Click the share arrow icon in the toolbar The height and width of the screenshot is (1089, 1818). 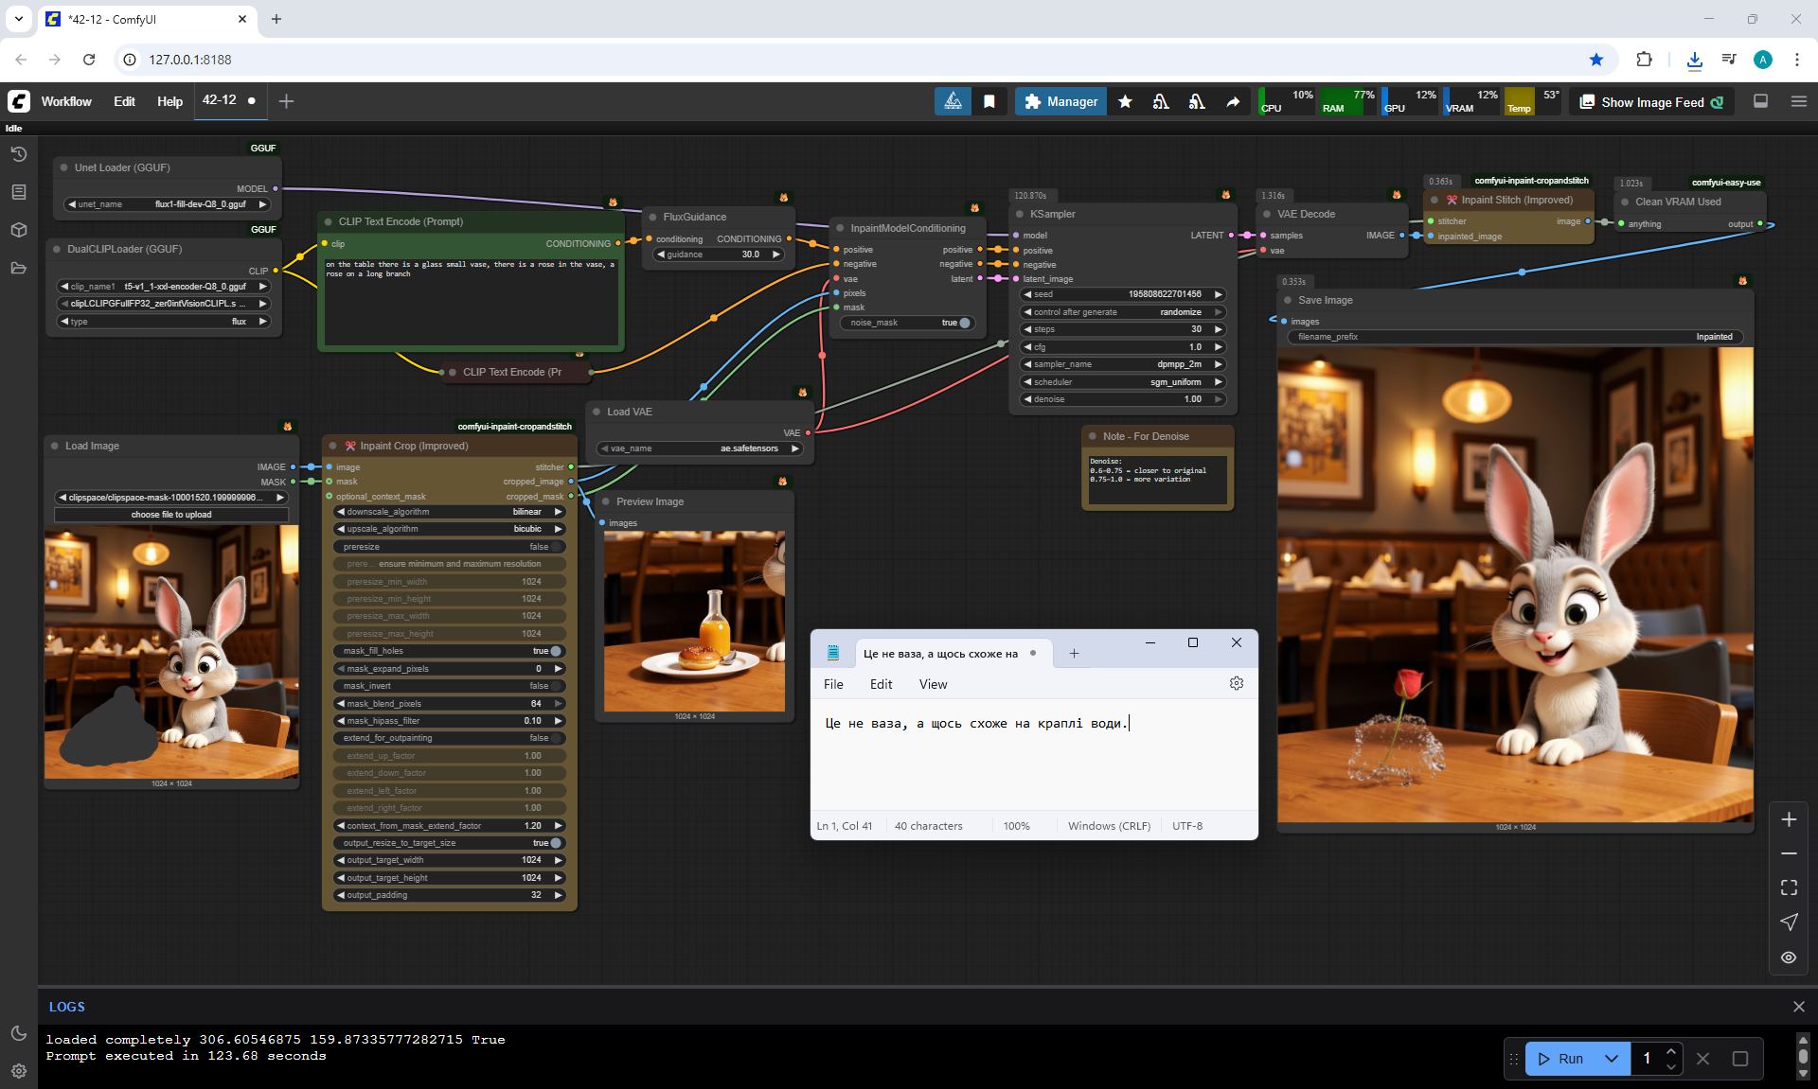(1233, 101)
